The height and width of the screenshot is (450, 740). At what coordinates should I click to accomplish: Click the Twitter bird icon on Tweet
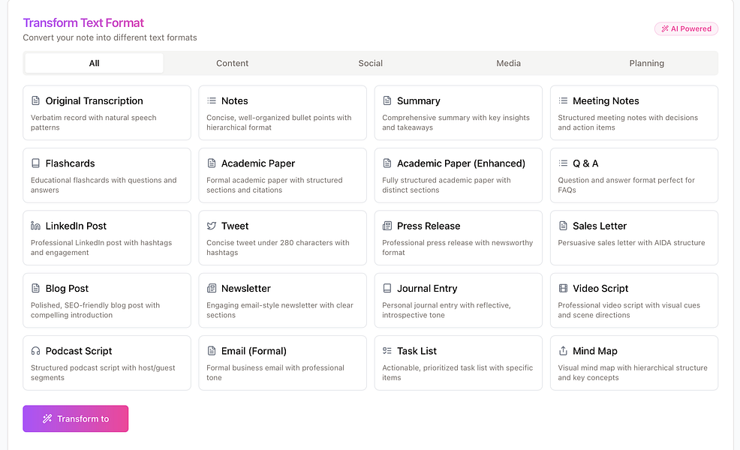[212, 226]
